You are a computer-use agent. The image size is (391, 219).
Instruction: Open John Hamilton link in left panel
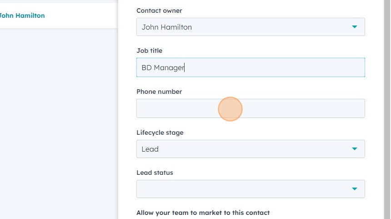point(22,15)
